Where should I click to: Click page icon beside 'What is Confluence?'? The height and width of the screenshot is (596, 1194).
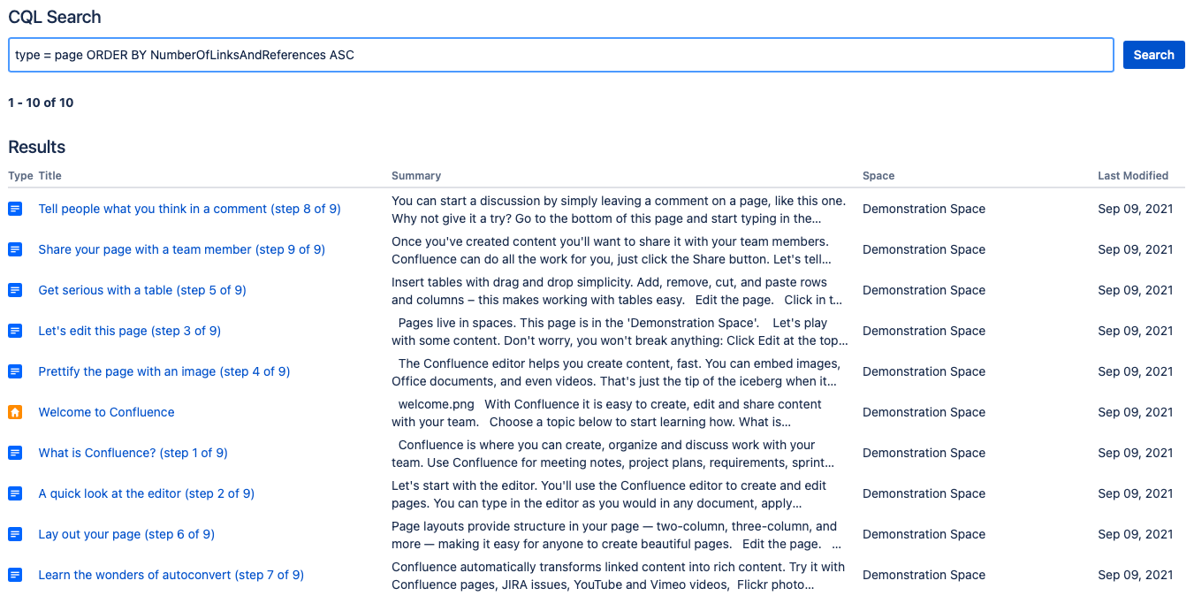click(x=15, y=453)
